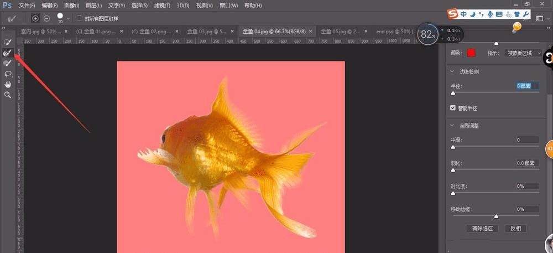Select the Lasso tool
Image resolution: width=553 pixels, height=253 pixels.
(8, 74)
